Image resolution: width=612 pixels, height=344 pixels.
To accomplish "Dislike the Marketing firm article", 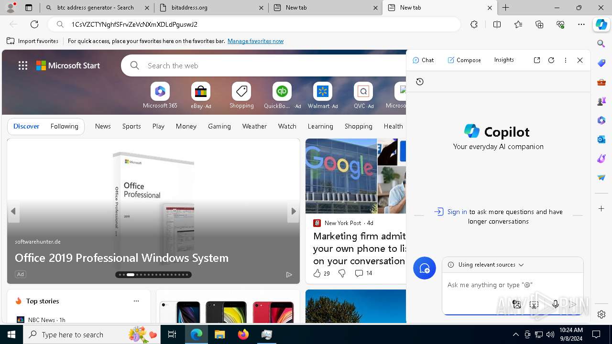I will coord(342,273).
